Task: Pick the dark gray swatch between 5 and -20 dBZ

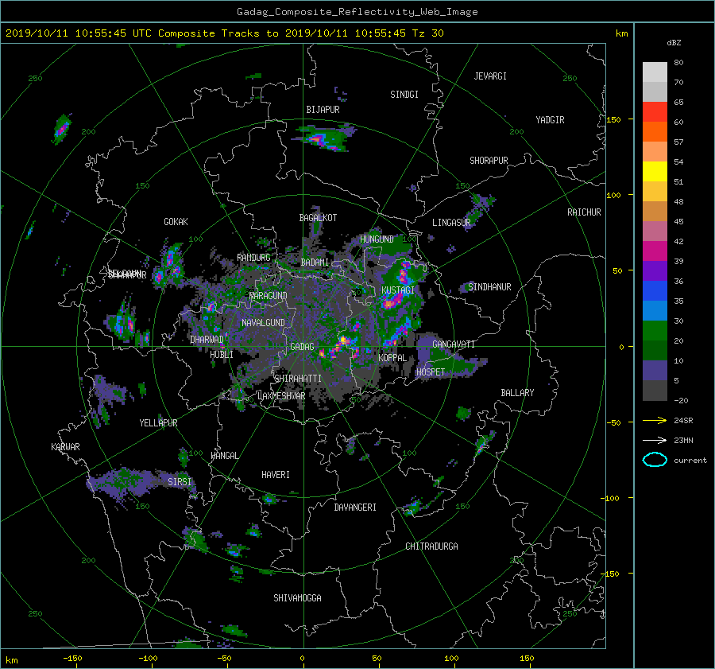Action: point(655,391)
